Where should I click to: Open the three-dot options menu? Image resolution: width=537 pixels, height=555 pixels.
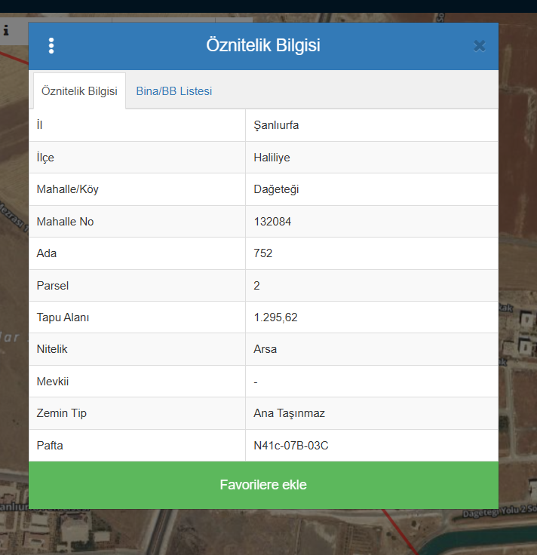point(51,46)
